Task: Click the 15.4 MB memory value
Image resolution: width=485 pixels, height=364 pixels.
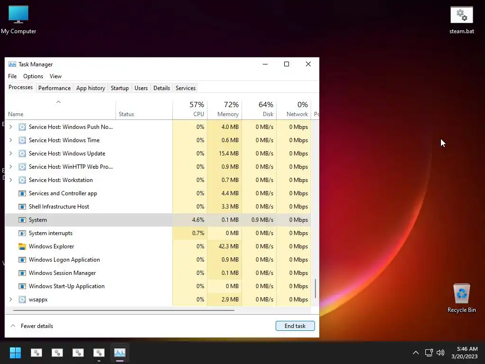Action: (x=228, y=154)
